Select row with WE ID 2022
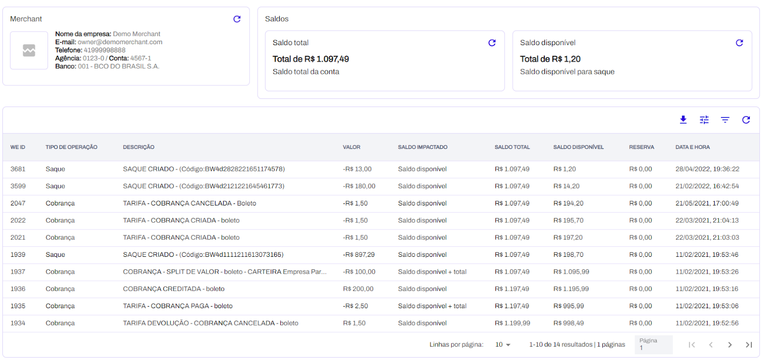 pos(381,221)
